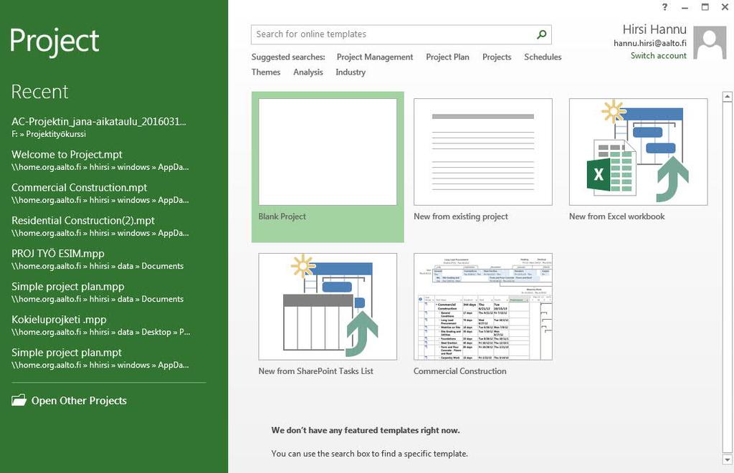The image size is (734, 473).
Task: Click the Hirsi Hannu account name
Action: [654, 29]
